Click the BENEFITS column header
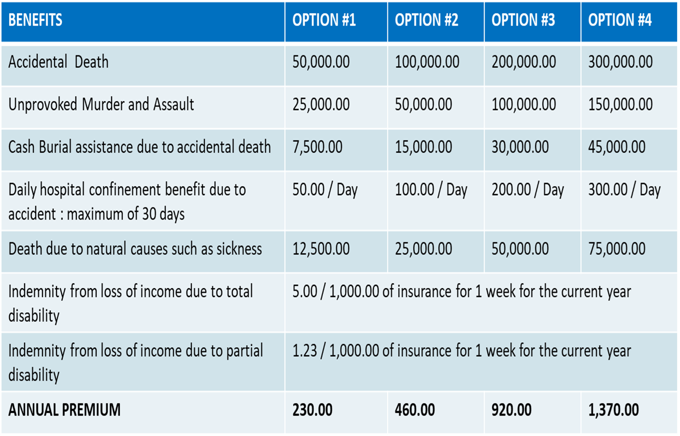Viewport: 680px width, 436px height. pos(35,20)
